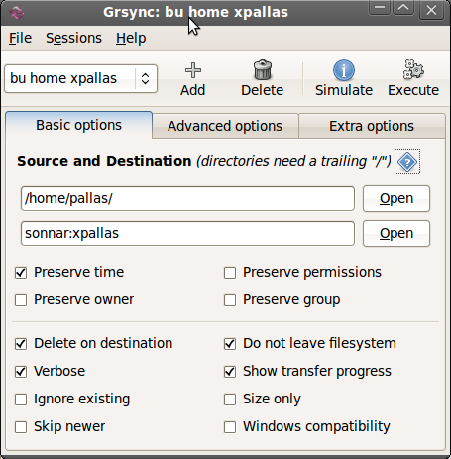Click into the sonnar:xpallas destination field
This screenshot has width=451, height=459.
187,233
